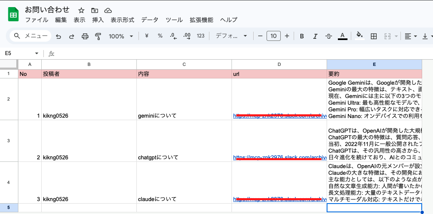The height and width of the screenshot is (214, 433).
Task: Click the formula bar input
Action: pos(243,53)
